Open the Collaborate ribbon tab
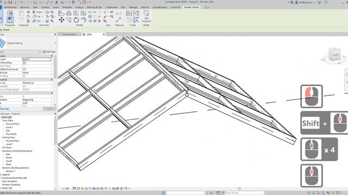348x195 pixels. point(111,7)
